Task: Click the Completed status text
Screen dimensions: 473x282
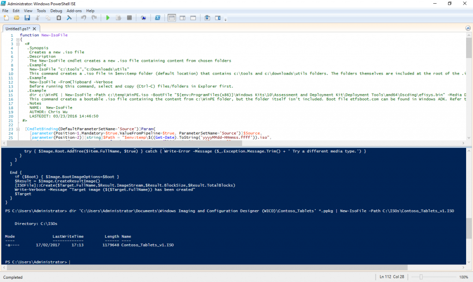Action: point(13,277)
